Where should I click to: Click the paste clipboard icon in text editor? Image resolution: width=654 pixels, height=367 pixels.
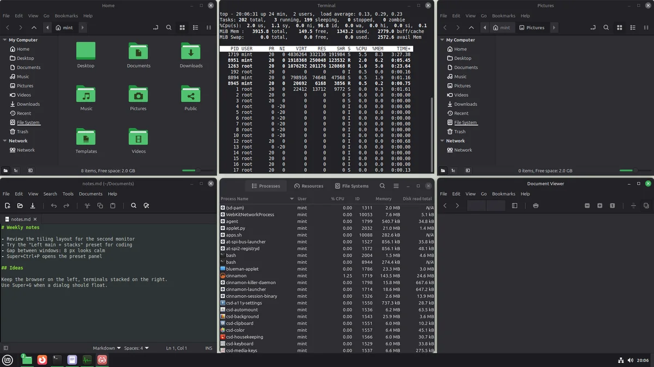tap(113, 206)
